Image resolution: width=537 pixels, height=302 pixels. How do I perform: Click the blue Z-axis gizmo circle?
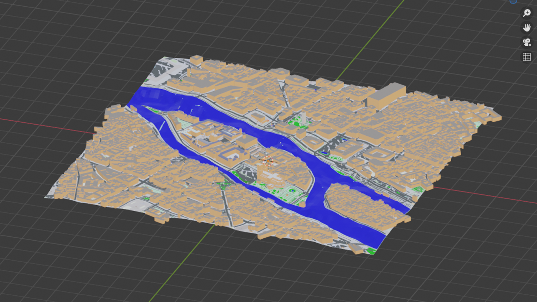coord(513,1)
